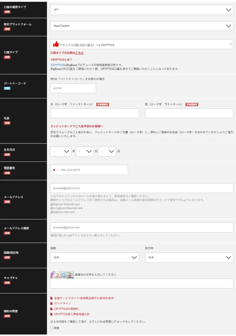Image resolution: width=236 pixels, height=336 pixels.
Task: Open the birth year dropdown
Action: click(61, 152)
